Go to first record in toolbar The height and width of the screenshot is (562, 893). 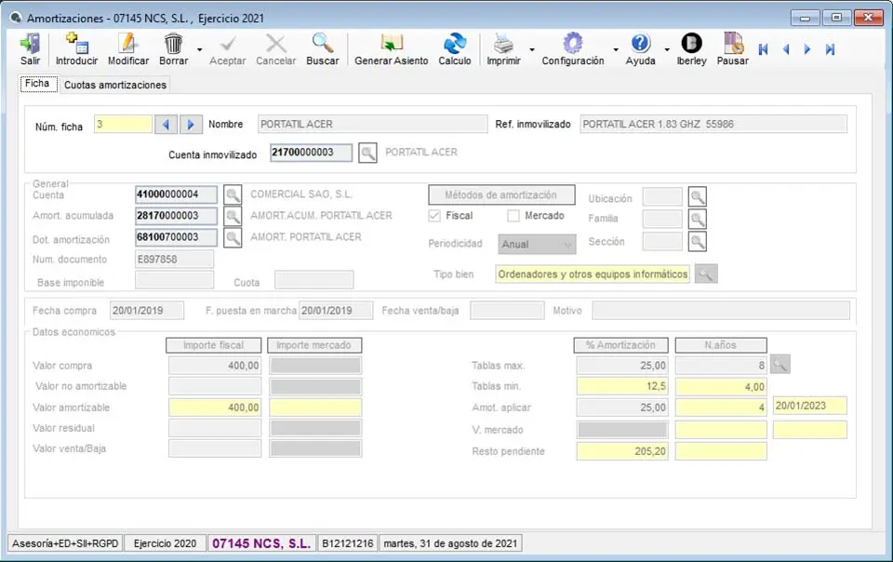pos(763,49)
